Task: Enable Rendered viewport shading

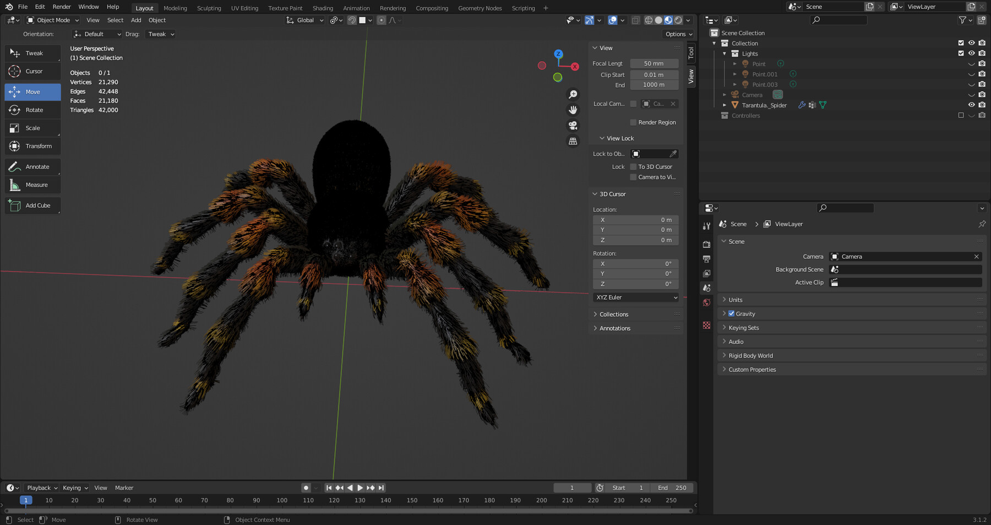Action: click(x=678, y=20)
